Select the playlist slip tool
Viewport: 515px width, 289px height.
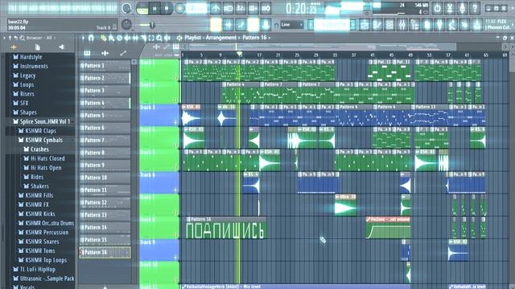[x=135, y=39]
